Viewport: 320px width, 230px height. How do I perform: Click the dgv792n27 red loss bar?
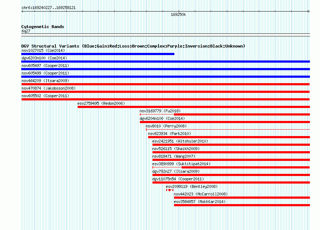(x=231, y=175)
